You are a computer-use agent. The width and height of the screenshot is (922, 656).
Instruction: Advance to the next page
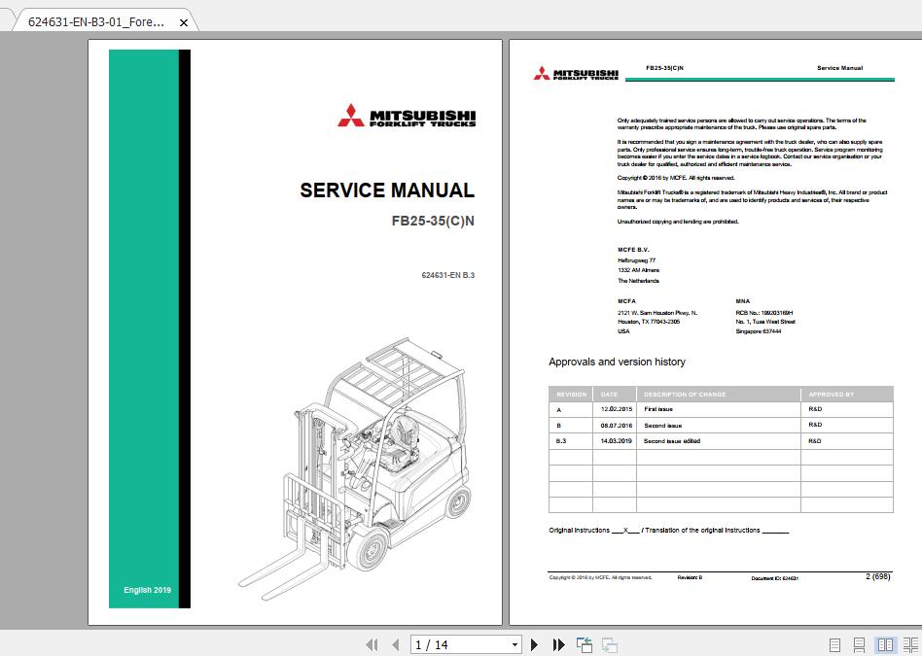[534, 644]
